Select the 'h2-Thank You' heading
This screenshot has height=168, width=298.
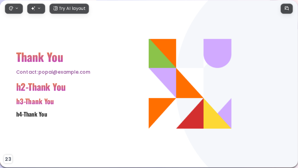coord(41,87)
